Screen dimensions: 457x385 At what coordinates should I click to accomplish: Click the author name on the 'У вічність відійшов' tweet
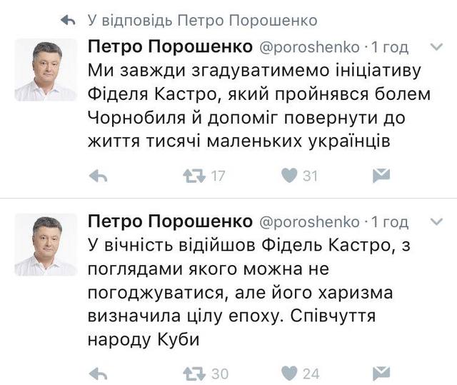point(169,221)
